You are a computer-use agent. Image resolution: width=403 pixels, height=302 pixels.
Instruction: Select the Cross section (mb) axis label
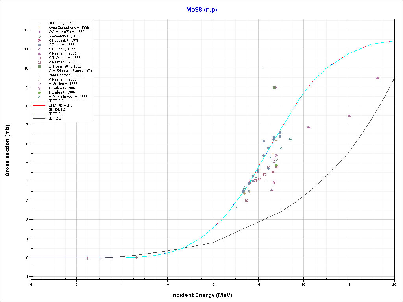pos(7,149)
